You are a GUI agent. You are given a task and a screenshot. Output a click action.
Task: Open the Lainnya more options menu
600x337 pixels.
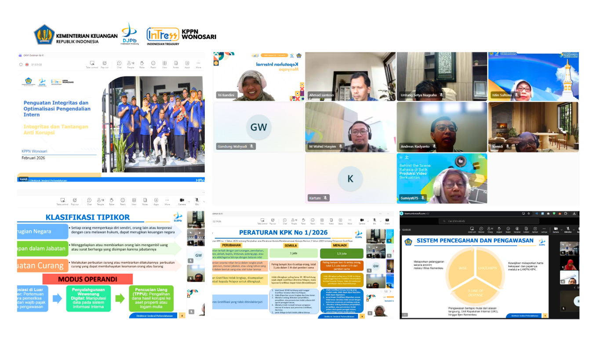(544, 229)
